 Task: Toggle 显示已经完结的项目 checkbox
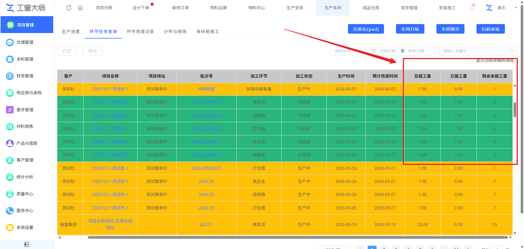[x=471, y=60]
